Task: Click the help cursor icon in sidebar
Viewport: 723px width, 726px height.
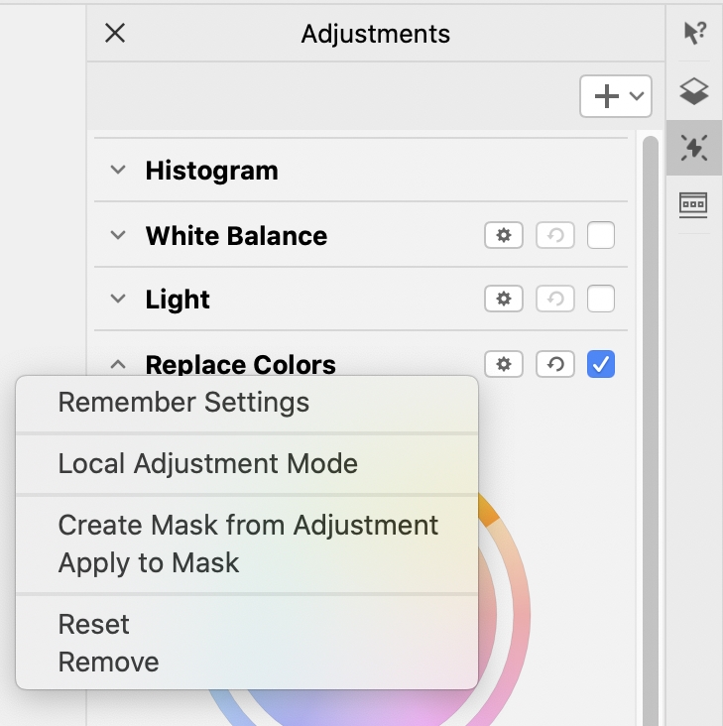Action: point(694,33)
